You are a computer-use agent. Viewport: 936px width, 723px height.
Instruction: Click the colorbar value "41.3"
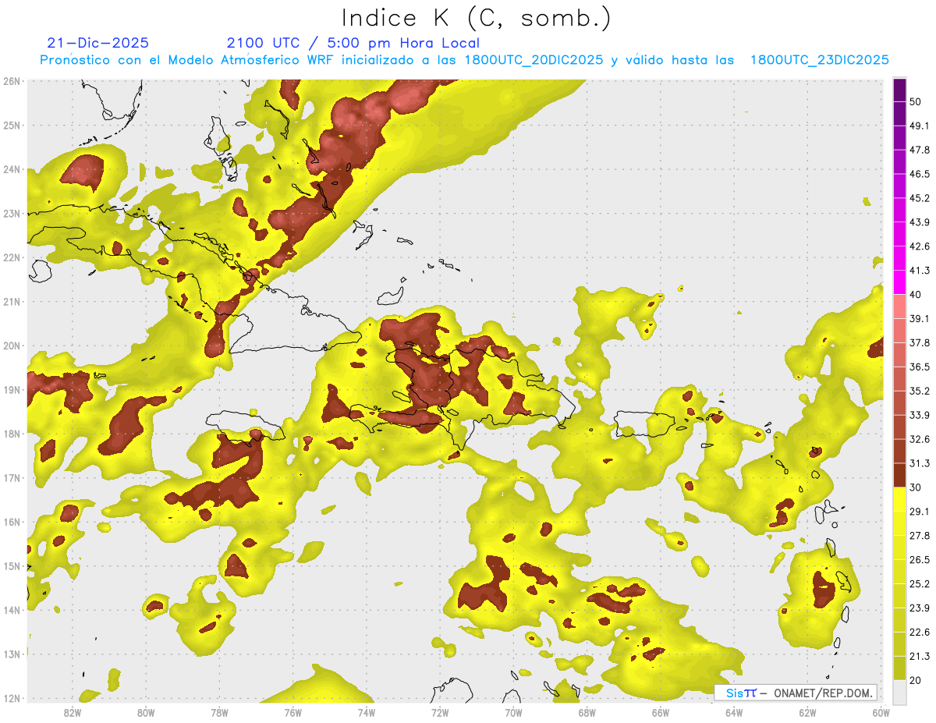920,271
